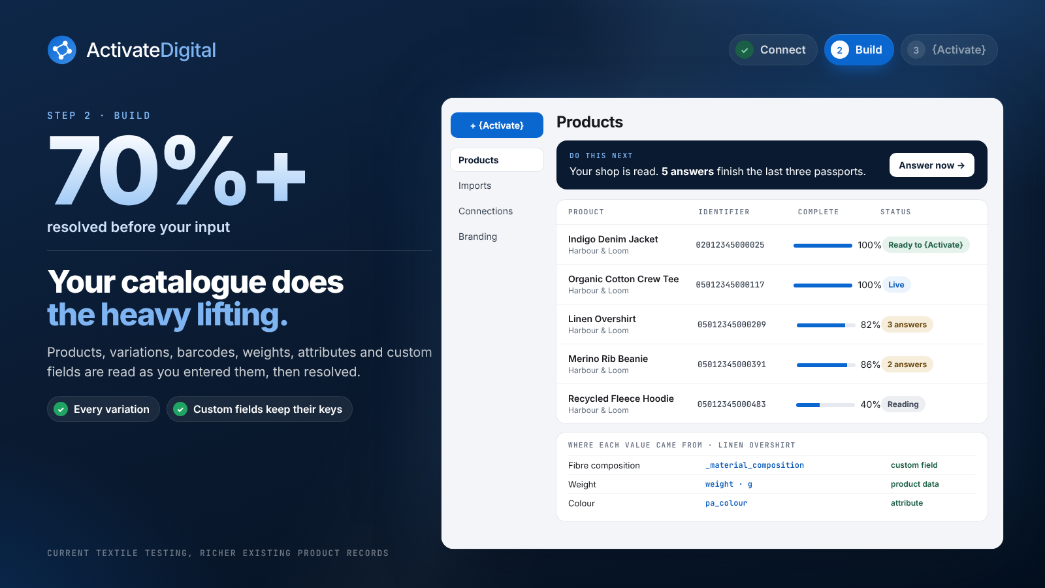Viewport: 1045px width, 588px height.
Task: Click identifier 05012345000391
Action: tap(731, 365)
